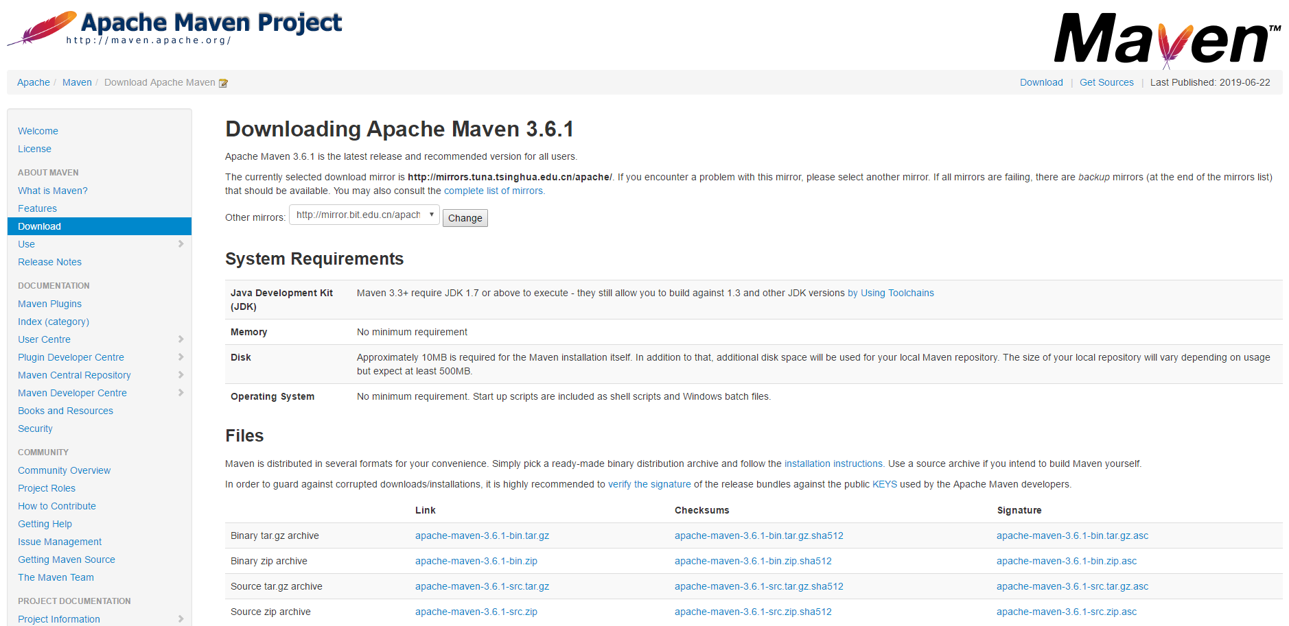Open the verify the signature link
This screenshot has width=1289, height=626.
coord(649,484)
